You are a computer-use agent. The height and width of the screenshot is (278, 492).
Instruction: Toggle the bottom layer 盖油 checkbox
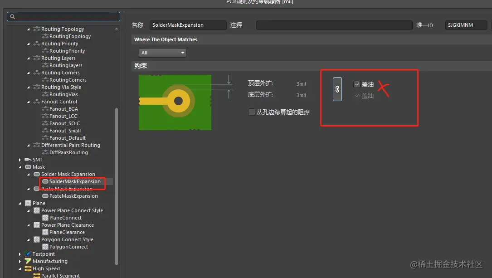357,96
